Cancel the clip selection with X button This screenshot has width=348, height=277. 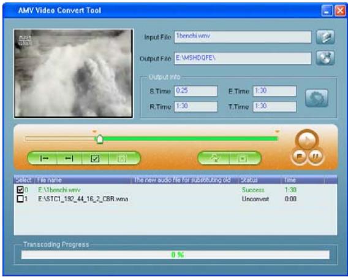pos(122,158)
